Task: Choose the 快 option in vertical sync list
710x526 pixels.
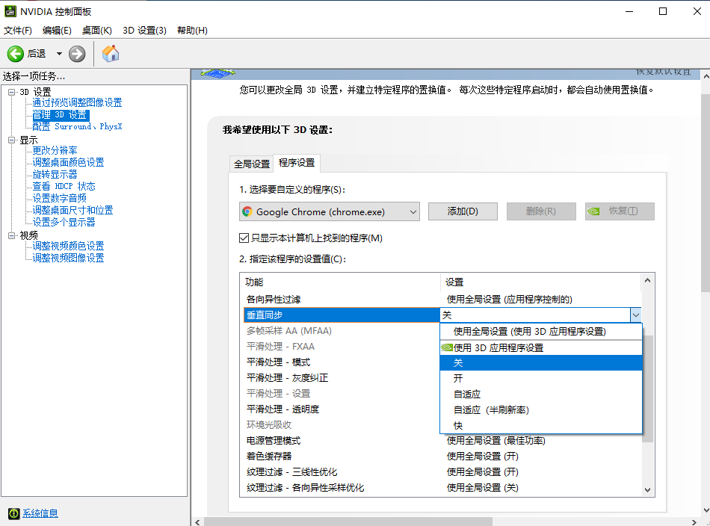Action: click(x=458, y=425)
